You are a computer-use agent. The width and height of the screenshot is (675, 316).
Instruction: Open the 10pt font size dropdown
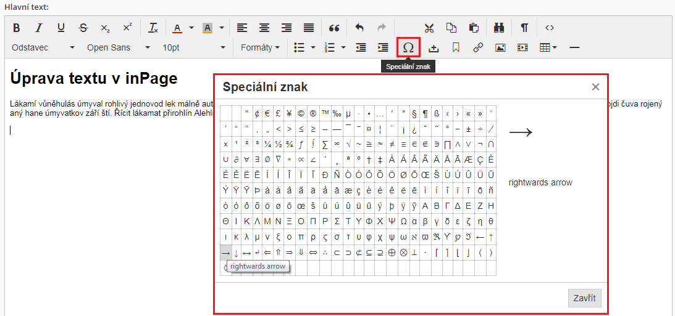(x=193, y=47)
